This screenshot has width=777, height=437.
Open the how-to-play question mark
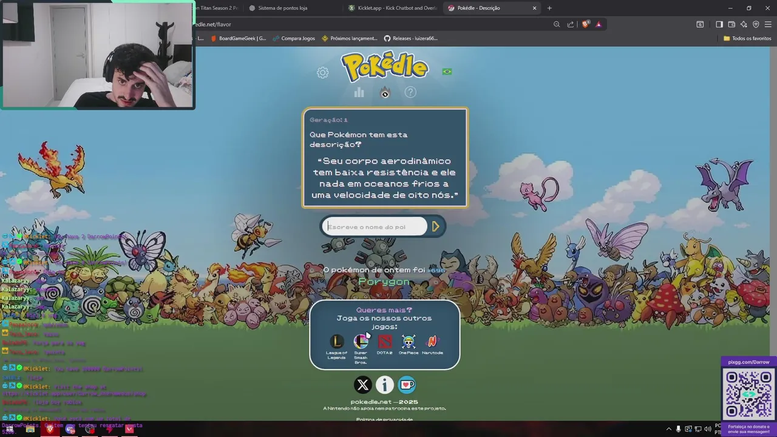410,92
